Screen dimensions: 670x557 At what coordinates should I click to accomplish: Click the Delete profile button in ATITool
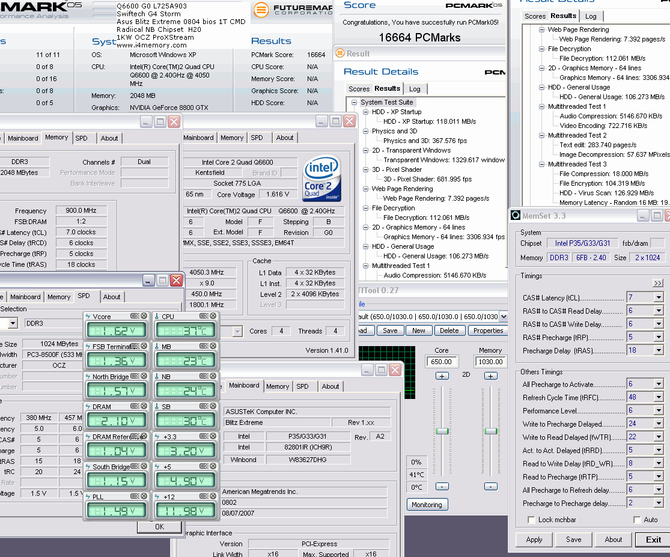click(x=449, y=330)
